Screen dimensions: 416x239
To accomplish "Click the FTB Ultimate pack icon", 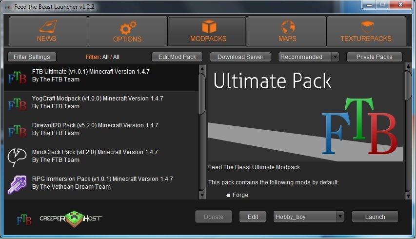I will click(17, 78).
